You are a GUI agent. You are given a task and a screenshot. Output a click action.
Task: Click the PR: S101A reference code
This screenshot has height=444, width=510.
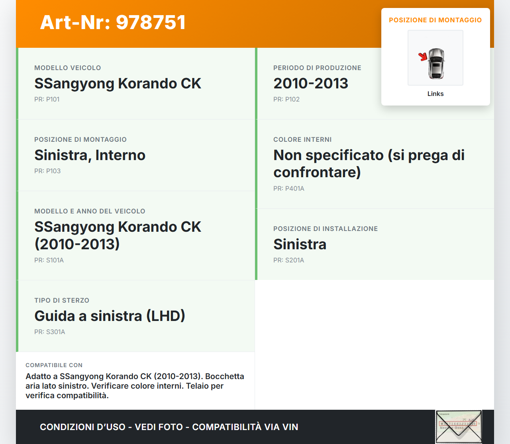[x=49, y=260]
